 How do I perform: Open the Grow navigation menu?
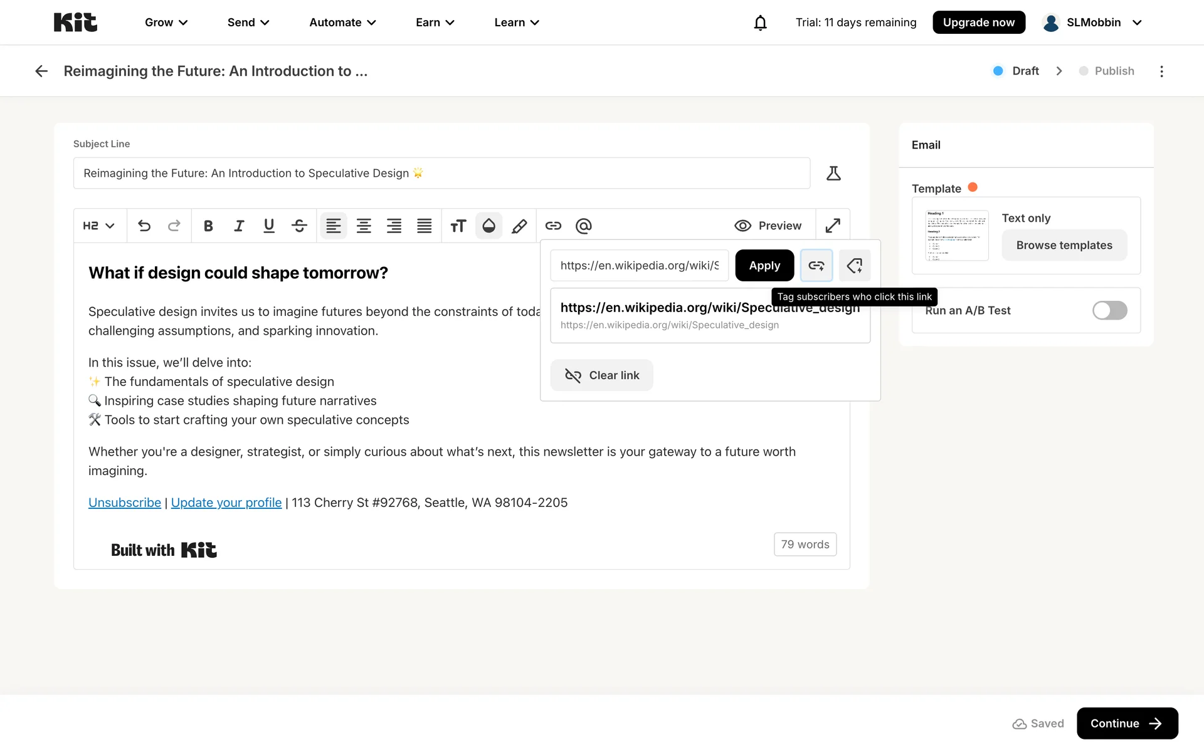pos(166,23)
